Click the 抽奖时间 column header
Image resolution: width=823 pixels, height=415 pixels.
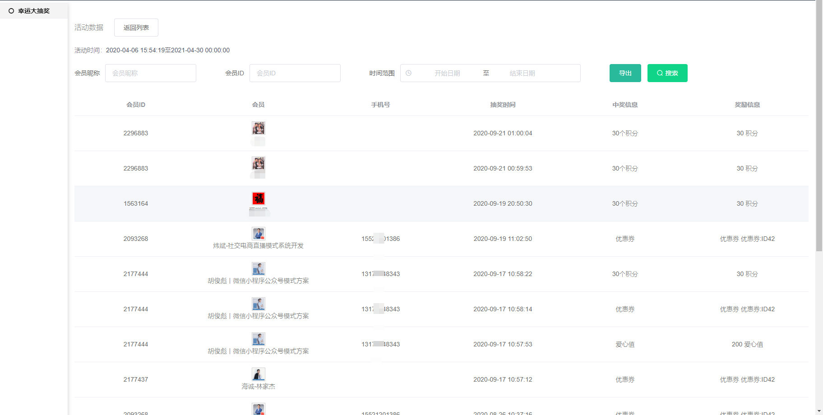pos(503,105)
